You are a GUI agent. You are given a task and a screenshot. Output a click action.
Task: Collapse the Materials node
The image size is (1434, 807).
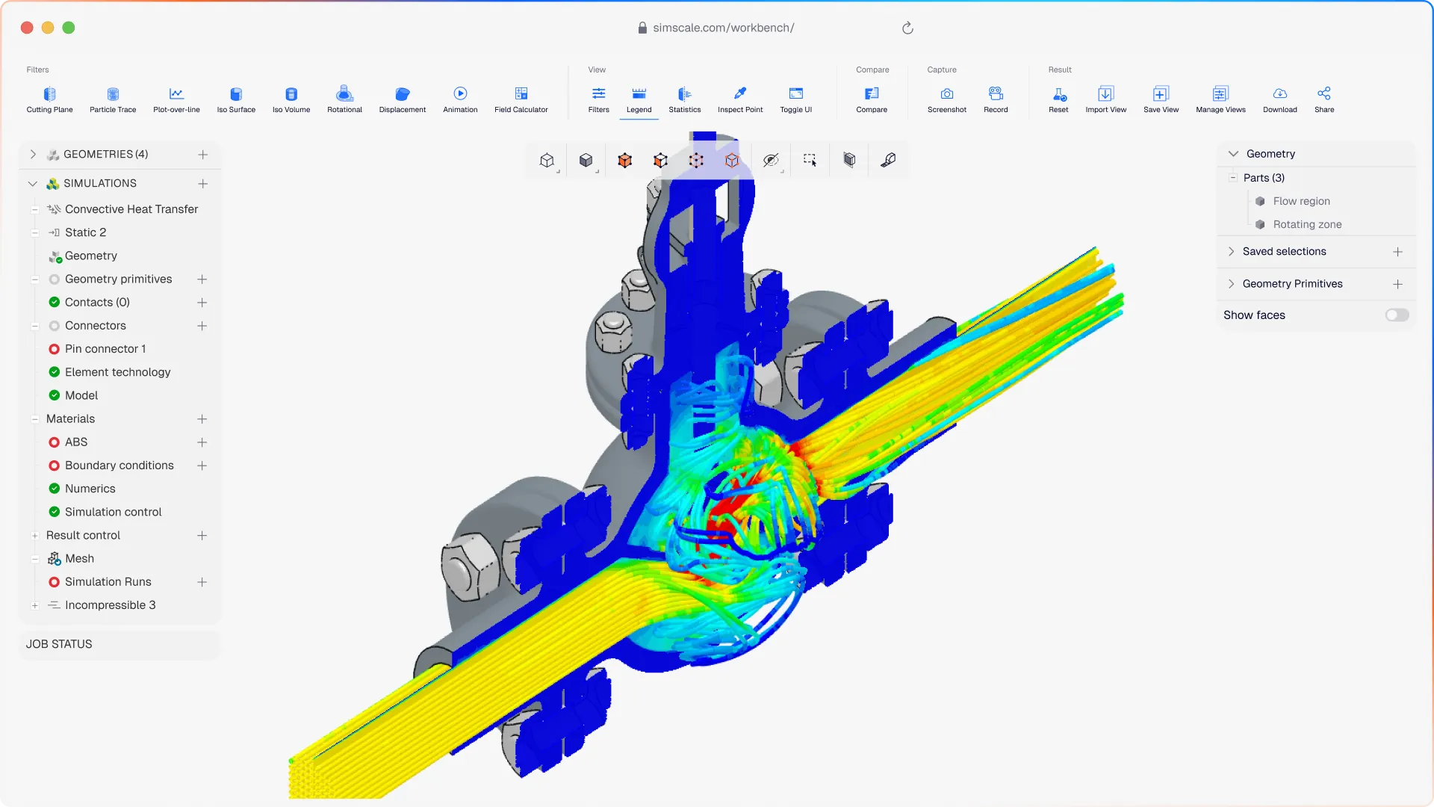35,418
